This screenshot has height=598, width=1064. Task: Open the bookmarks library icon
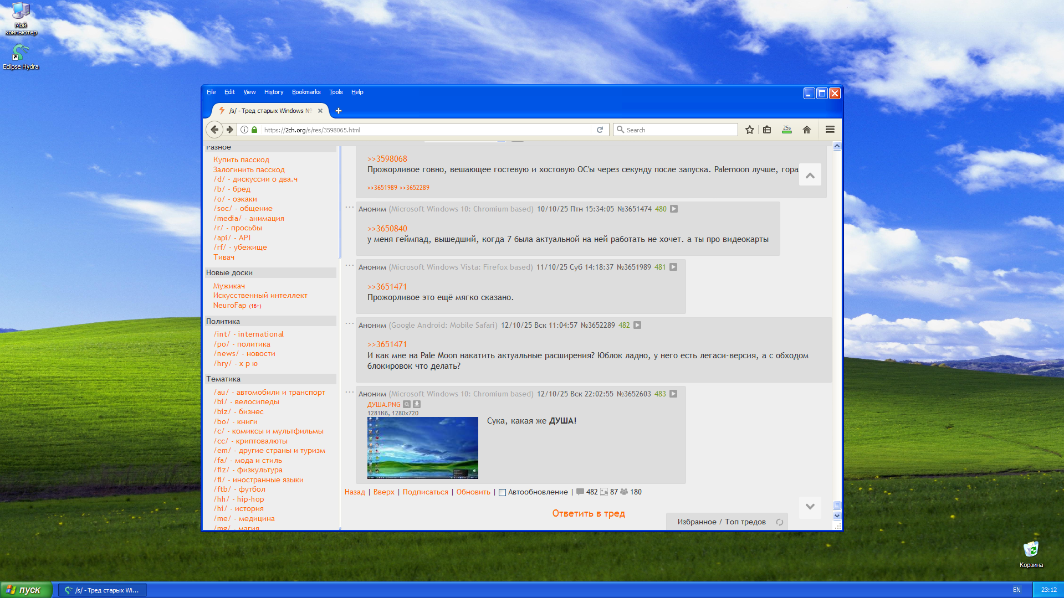[767, 130]
